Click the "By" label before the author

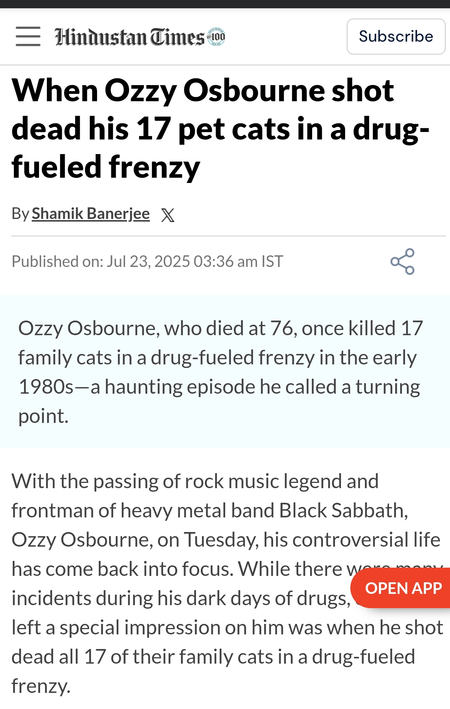coord(20,214)
